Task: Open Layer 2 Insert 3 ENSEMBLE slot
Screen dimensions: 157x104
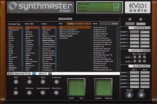Action: pyautogui.click(x=145, y=39)
